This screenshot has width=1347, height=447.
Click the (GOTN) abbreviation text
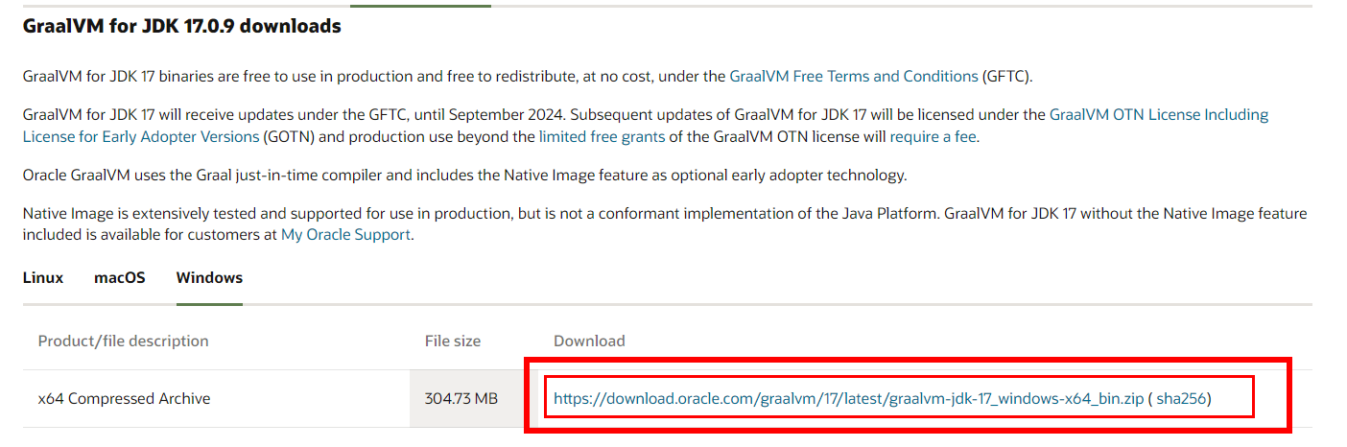(289, 136)
